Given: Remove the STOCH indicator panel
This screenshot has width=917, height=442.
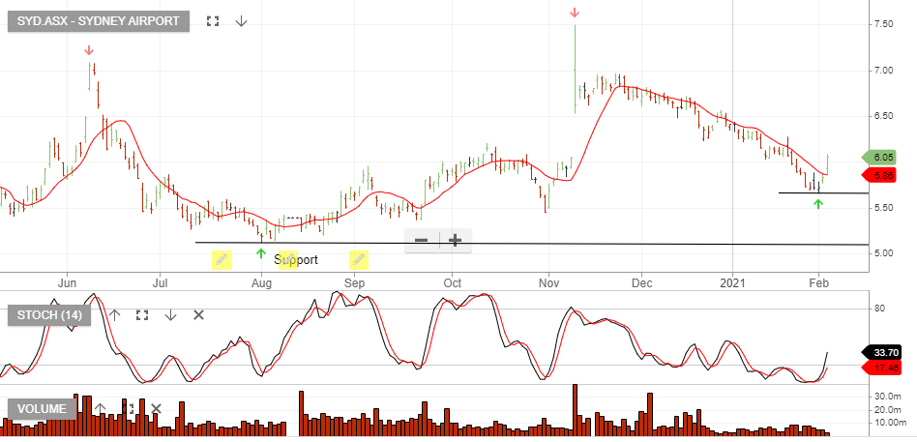Looking at the screenshot, I should point(199,315).
